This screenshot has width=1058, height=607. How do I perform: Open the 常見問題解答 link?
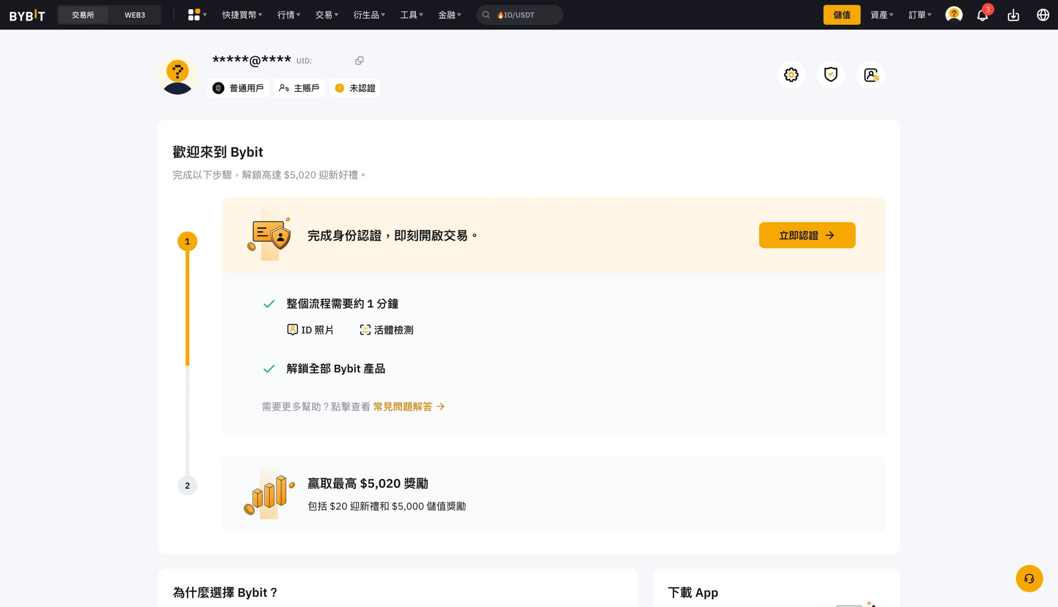[x=409, y=406]
